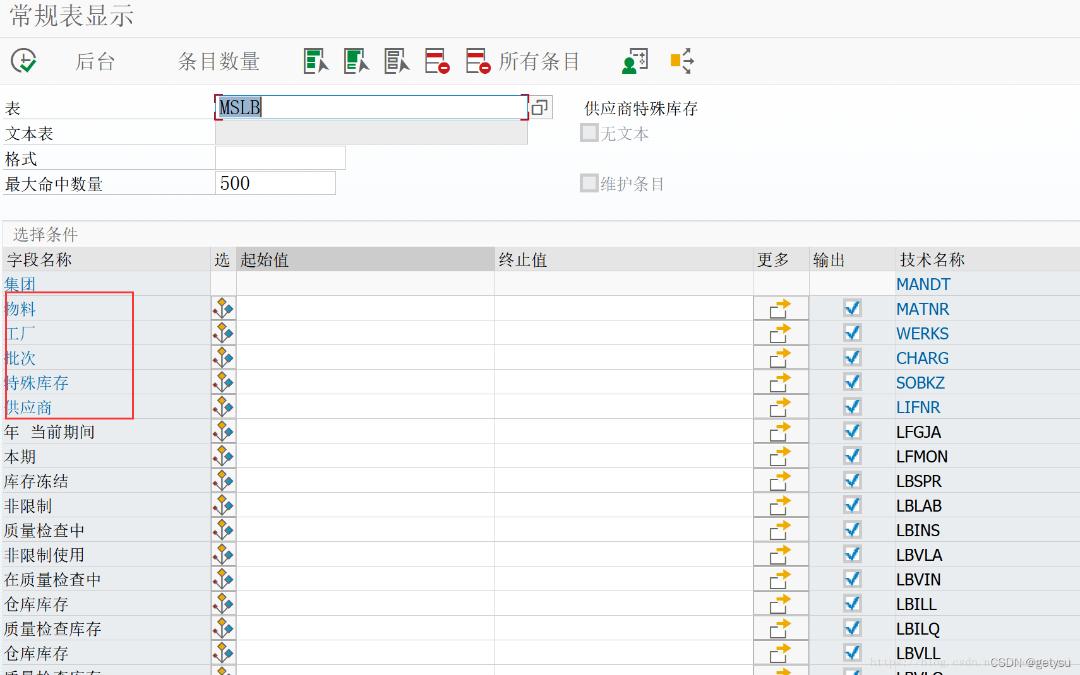The image size is (1080, 675).
Task: Click the 起始值 column header
Action: click(x=366, y=259)
